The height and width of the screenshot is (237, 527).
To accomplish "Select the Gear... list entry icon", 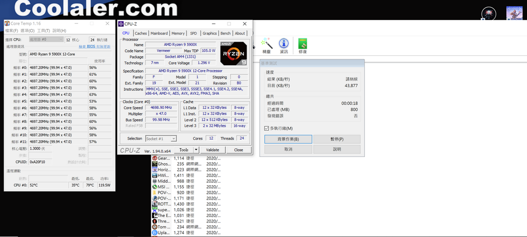I will point(154,158).
